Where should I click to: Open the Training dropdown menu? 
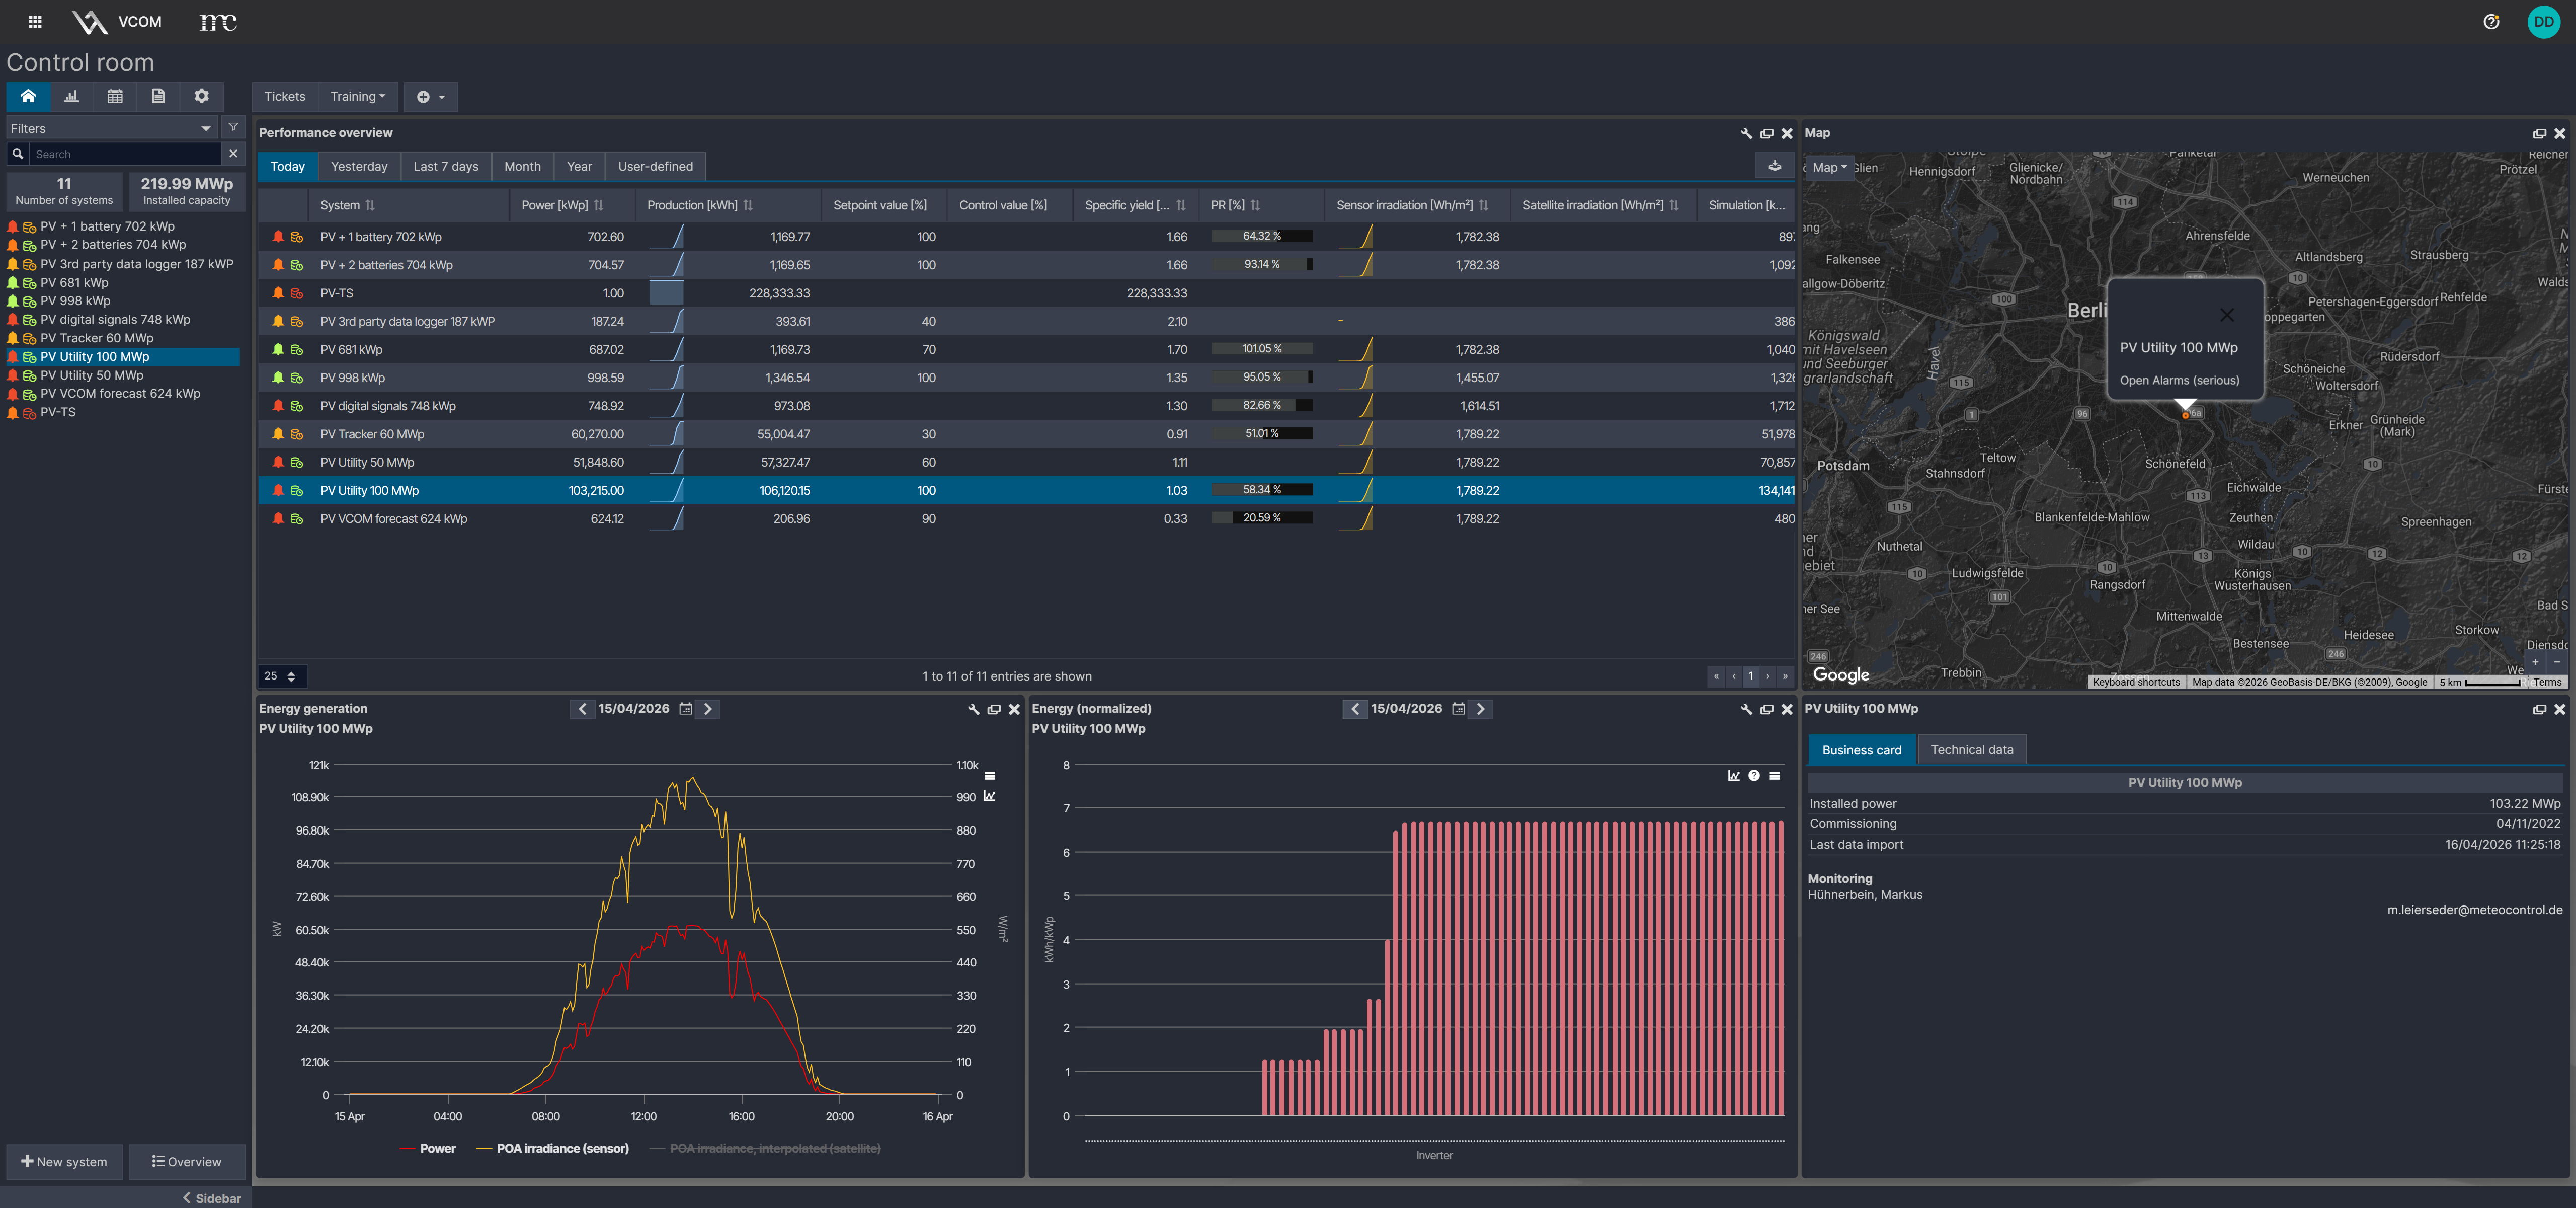point(357,96)
